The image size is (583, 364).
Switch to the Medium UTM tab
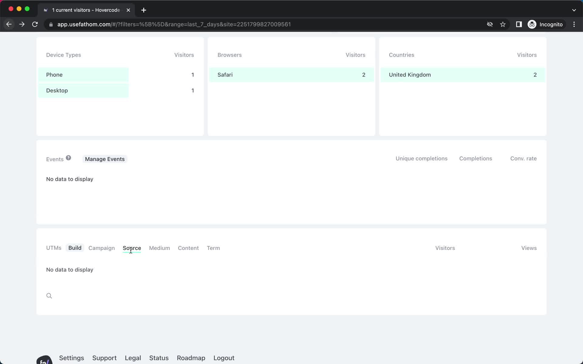159,248
